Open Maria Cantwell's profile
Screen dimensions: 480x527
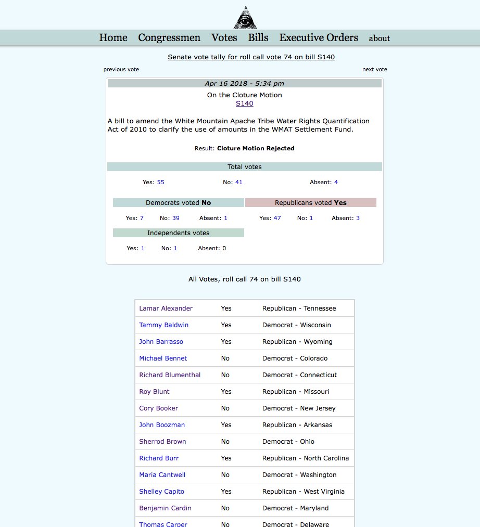pos(162,475)
